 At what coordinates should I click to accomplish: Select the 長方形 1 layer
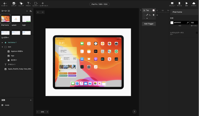point(17,60)
